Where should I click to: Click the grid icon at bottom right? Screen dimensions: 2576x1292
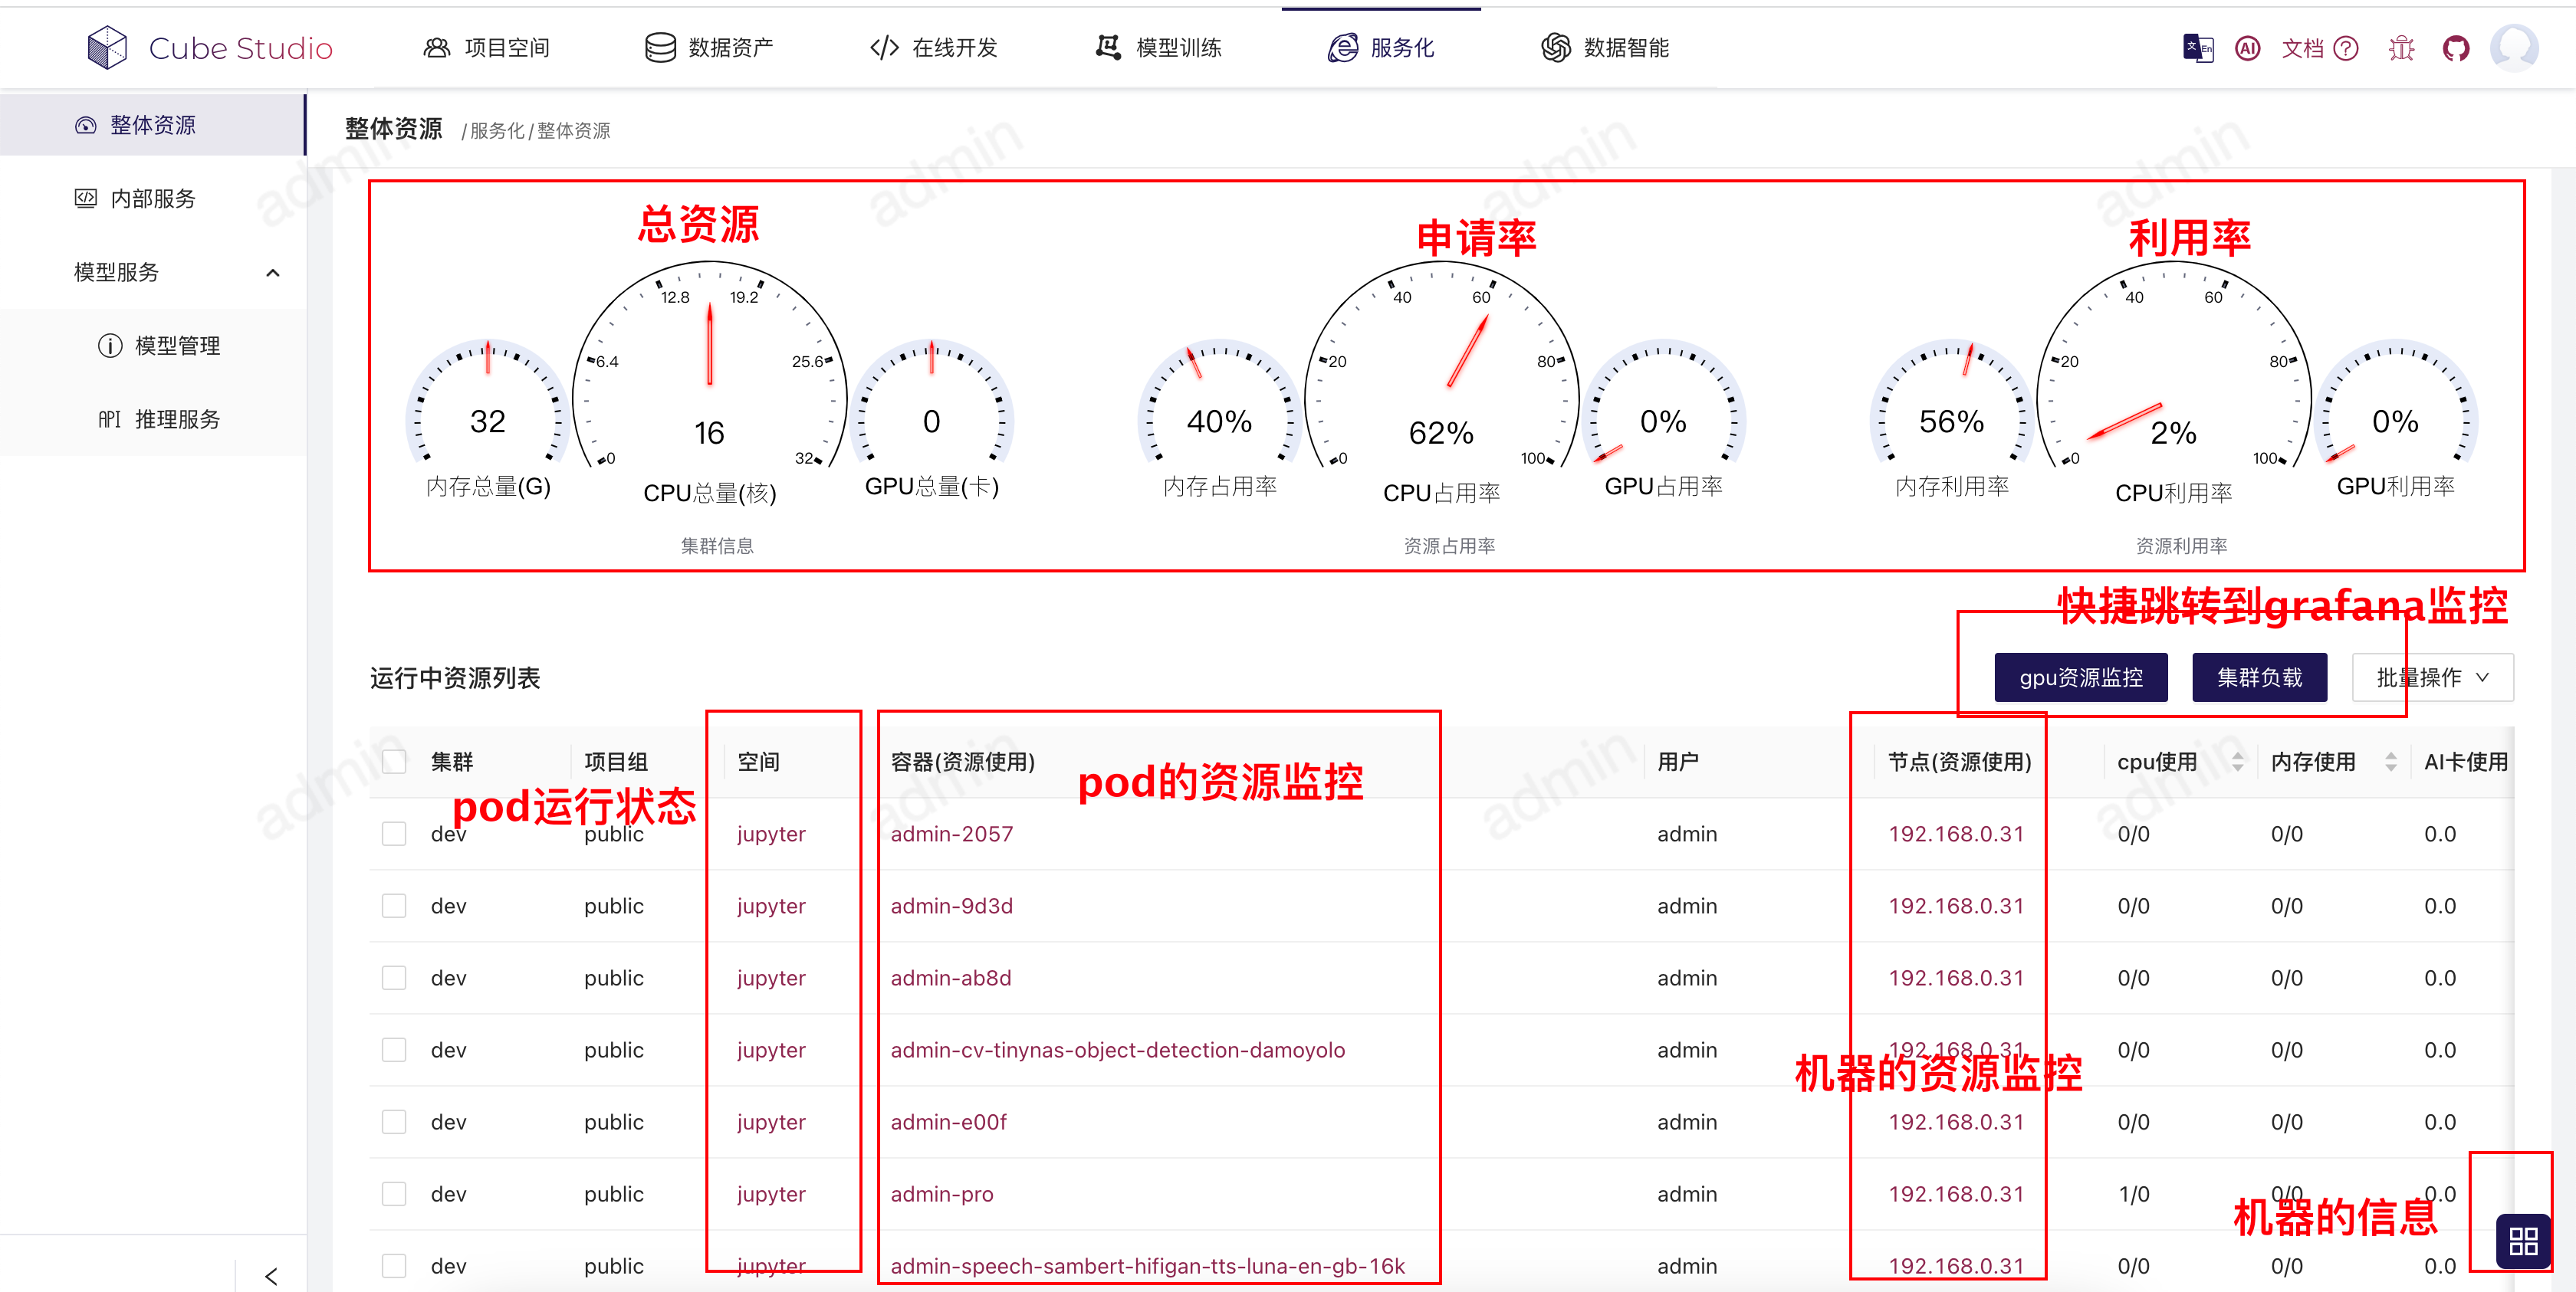point(2523,1240)
